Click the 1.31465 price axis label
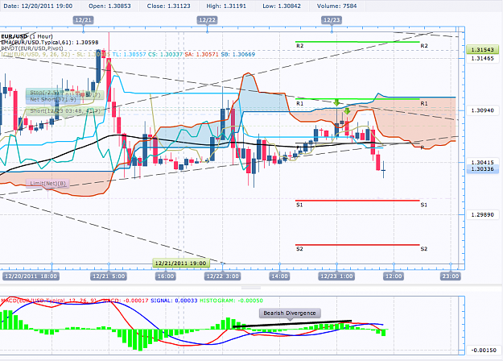503x361 pixels. (x=482, y=59)
